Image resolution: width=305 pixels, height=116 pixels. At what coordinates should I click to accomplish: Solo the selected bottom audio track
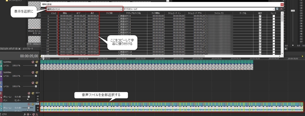[33, 104]
